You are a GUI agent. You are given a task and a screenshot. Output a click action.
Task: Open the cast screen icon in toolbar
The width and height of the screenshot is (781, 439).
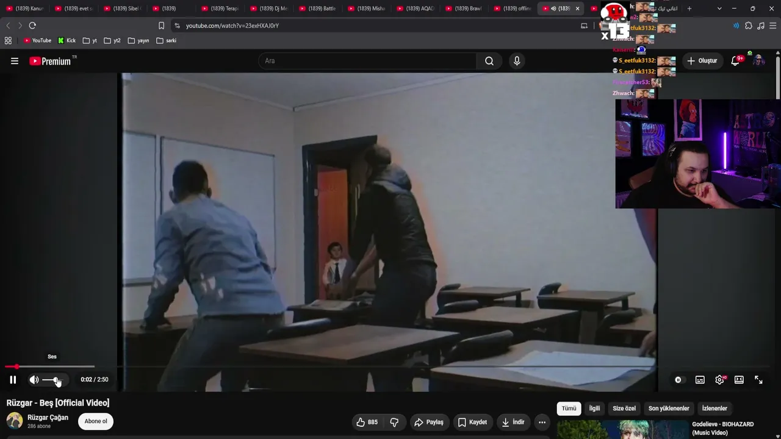point(584,26)
